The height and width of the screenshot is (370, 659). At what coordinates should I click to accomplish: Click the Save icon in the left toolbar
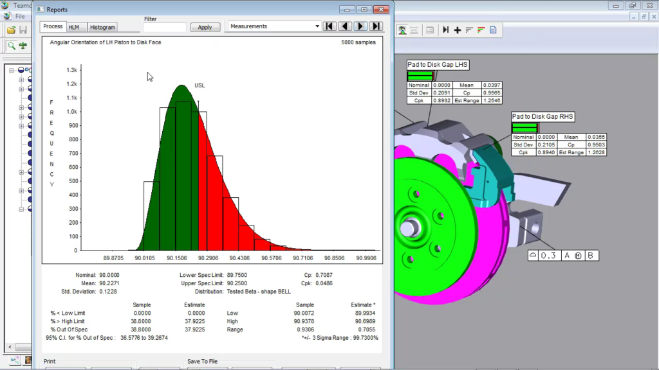tap(23, 29)
